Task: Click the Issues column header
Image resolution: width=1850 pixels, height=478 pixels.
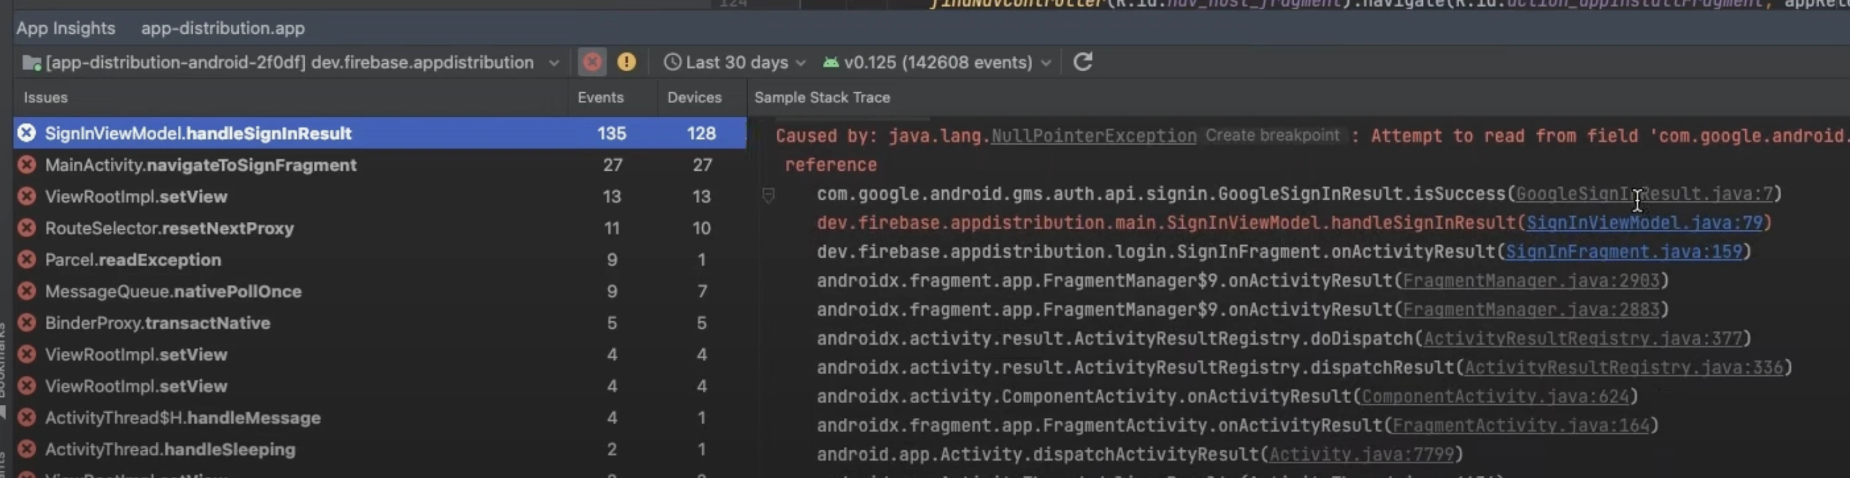Action: 46,98
